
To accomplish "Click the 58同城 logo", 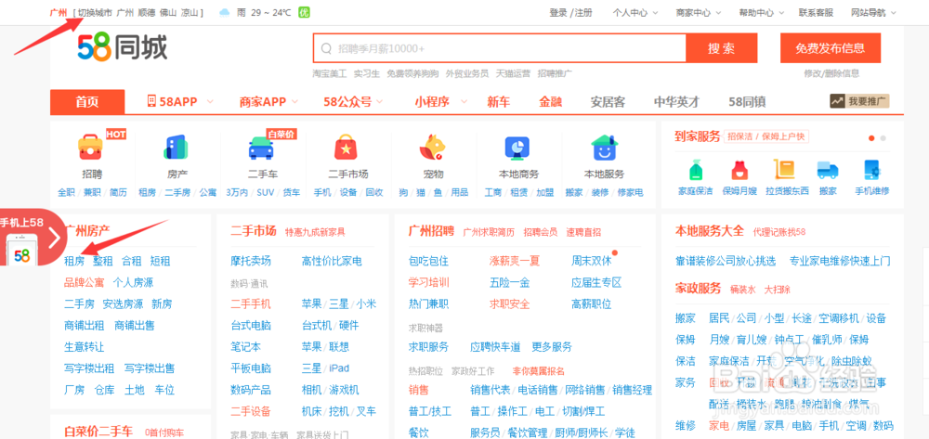I will (x=123, y=48).
